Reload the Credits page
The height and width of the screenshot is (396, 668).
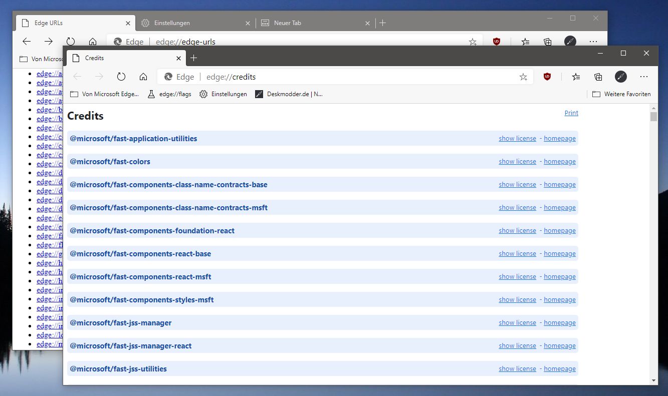click(121, 76)
